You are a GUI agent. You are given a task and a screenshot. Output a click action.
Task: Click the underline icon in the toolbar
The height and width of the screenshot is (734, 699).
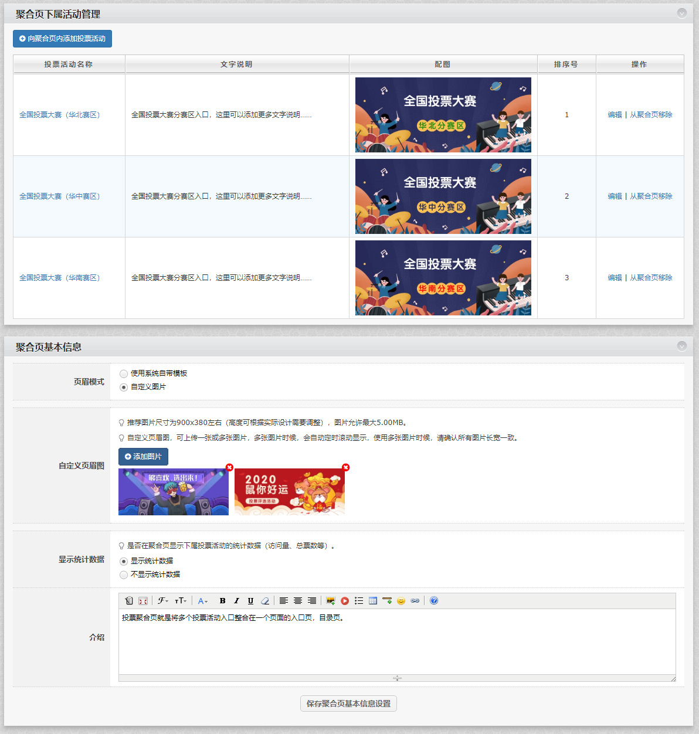(250, 601)
